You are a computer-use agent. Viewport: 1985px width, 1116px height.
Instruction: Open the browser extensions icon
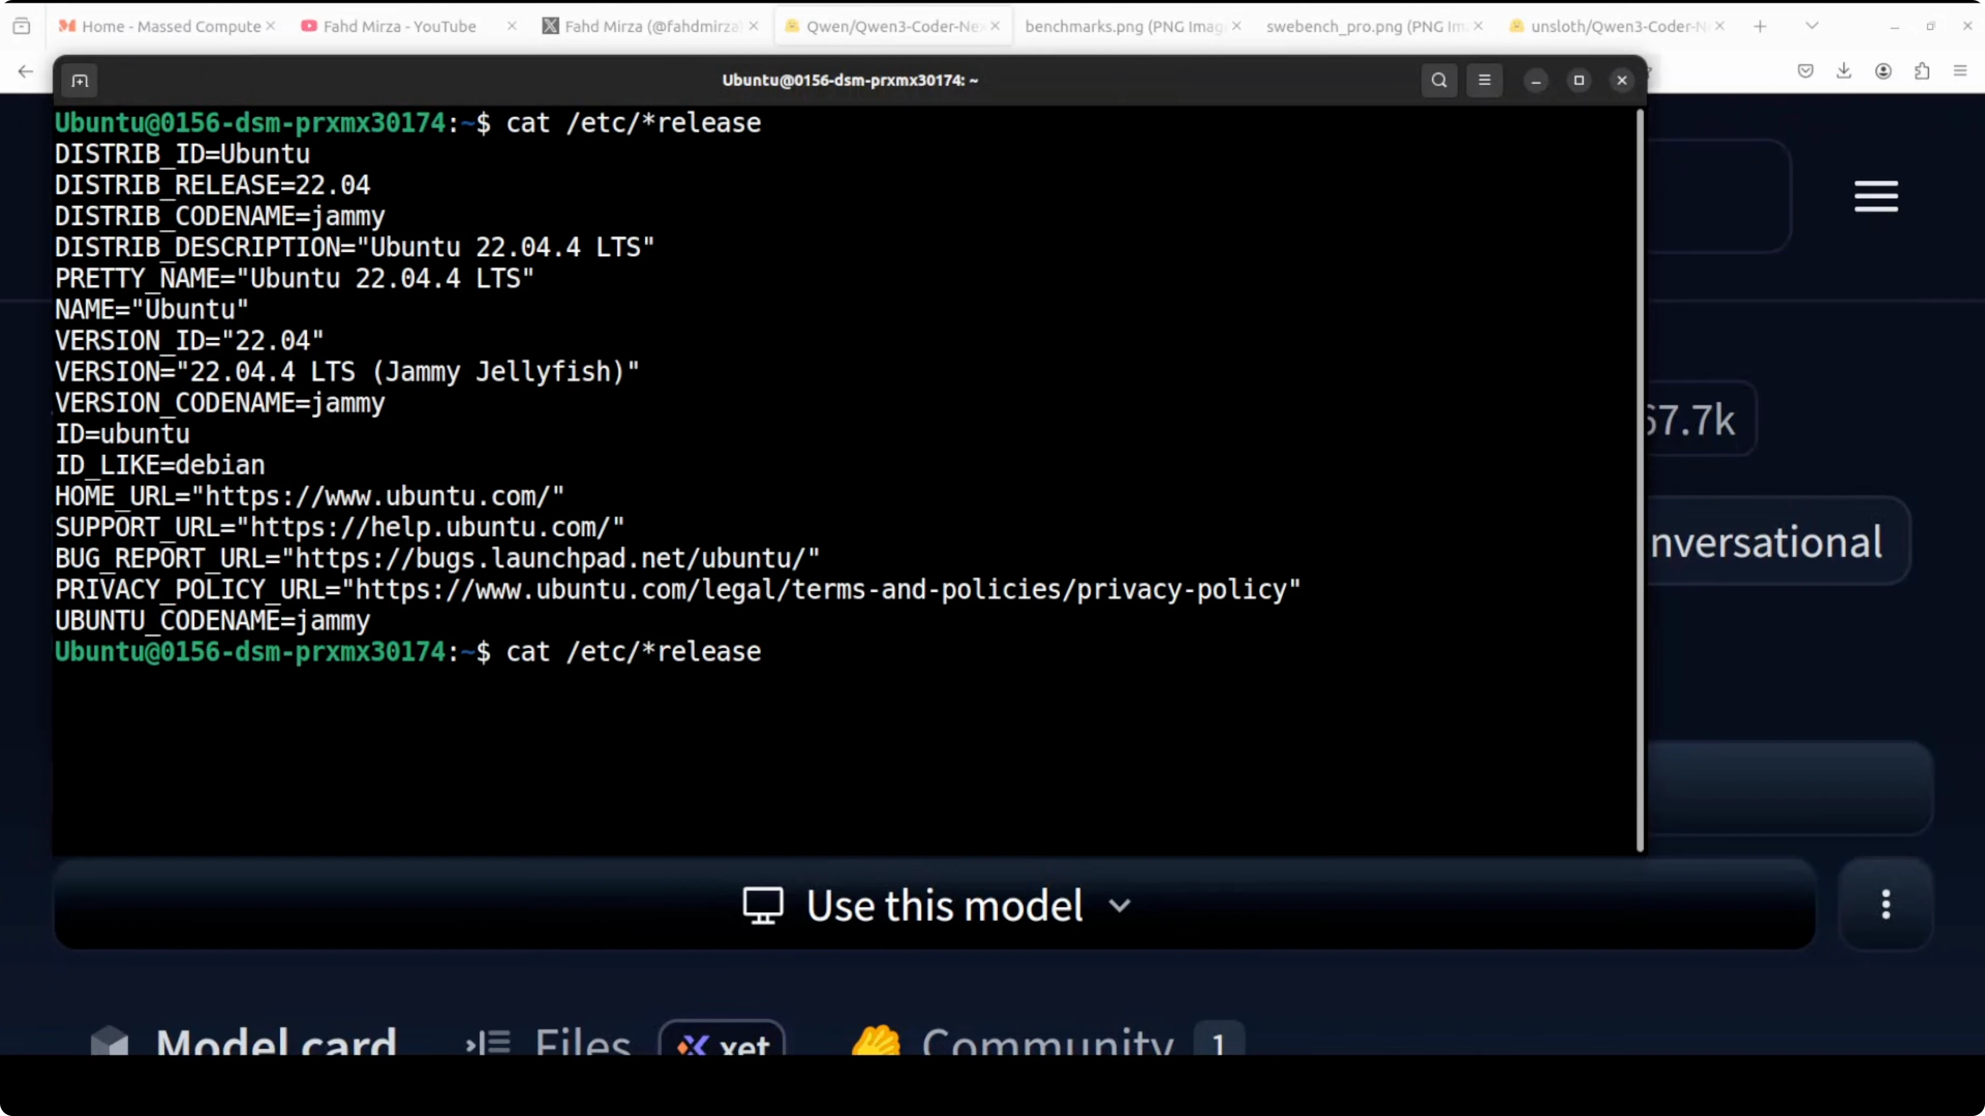(x=1922, y=72)
